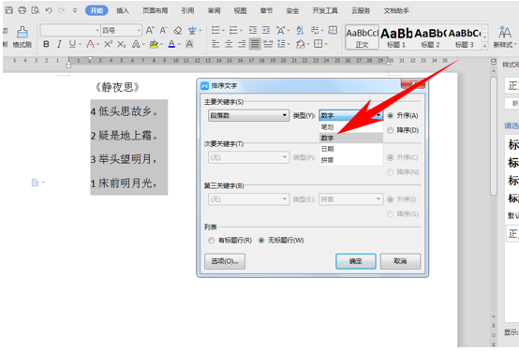Viewport: 519px width, 351px height.
Task: Open the 开发工具 ribbon tab
Action: click(325, 10)
